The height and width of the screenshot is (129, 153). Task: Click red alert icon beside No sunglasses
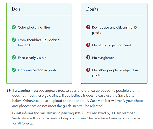point(88,57)
